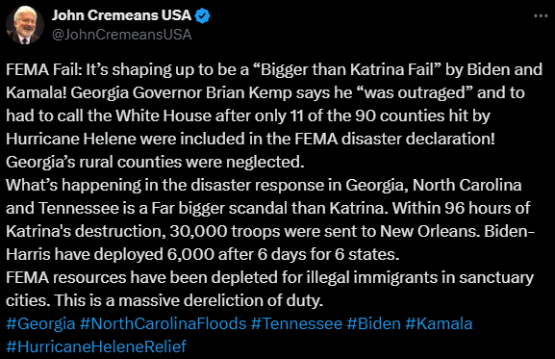Click the line "Harris have deployed 6,000"

(202, 254)
